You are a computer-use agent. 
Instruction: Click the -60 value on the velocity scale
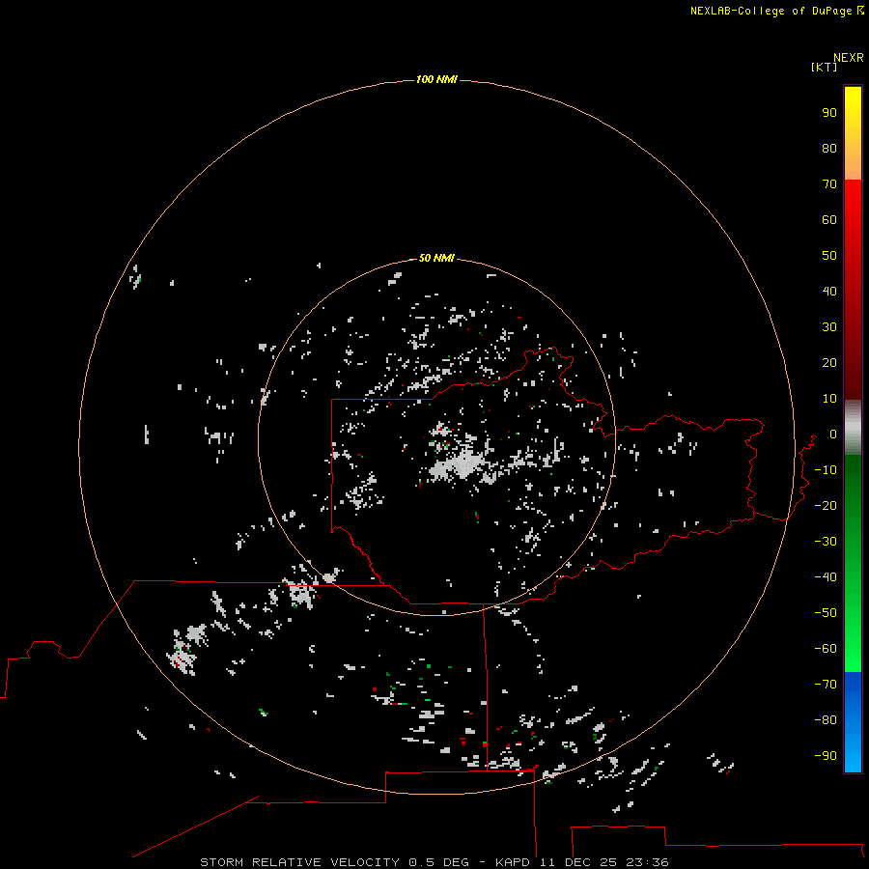[x=826, y=649]
